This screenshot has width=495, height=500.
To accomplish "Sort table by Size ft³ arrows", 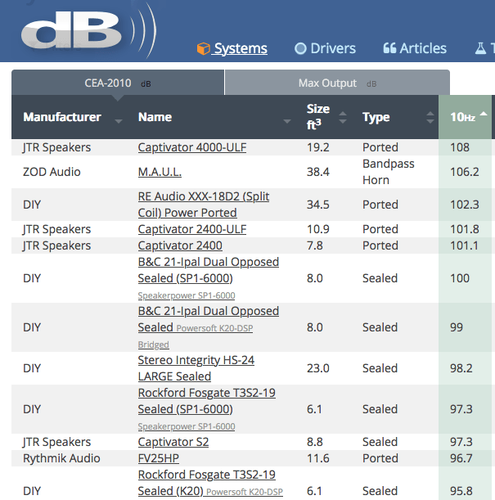I will pyautogui.click(x=343, y=117).
